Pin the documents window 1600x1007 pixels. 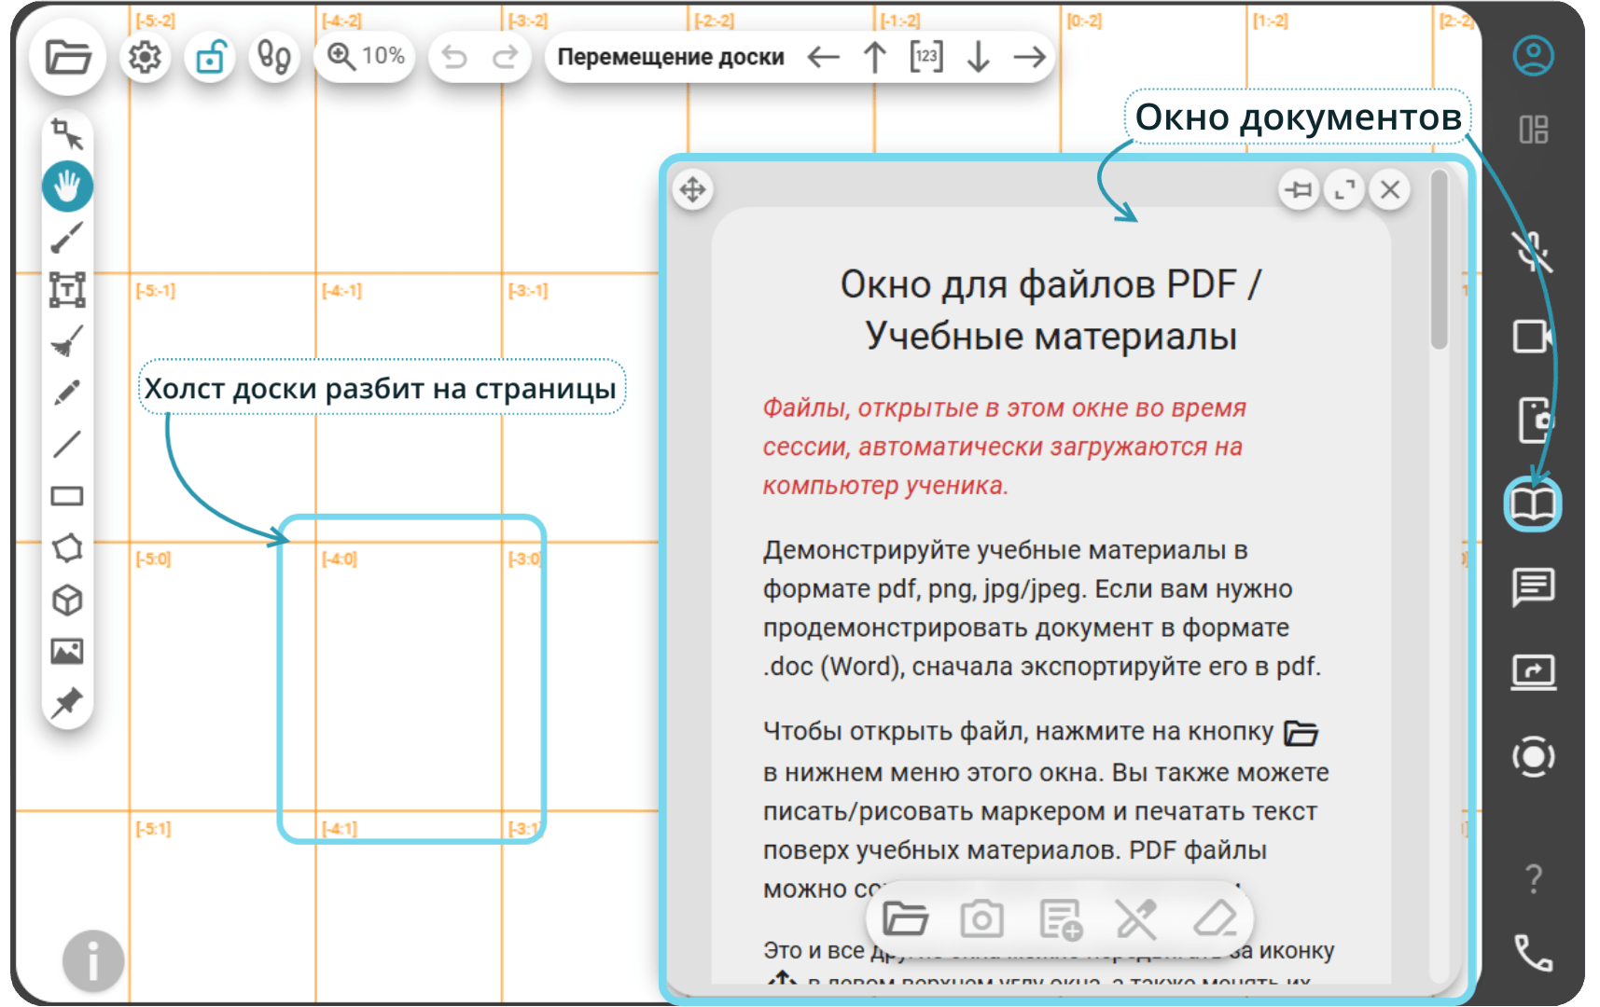[1299, 190]
